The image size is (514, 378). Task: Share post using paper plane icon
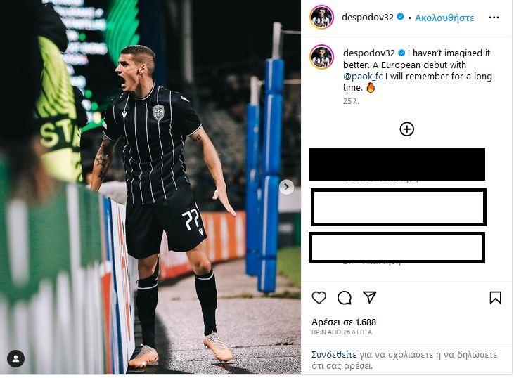tap(369, 297)
